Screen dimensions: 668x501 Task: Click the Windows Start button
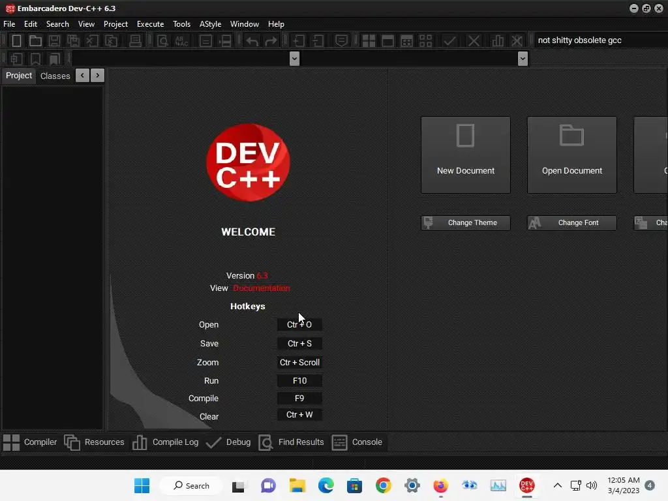click(x=142, y=485)
